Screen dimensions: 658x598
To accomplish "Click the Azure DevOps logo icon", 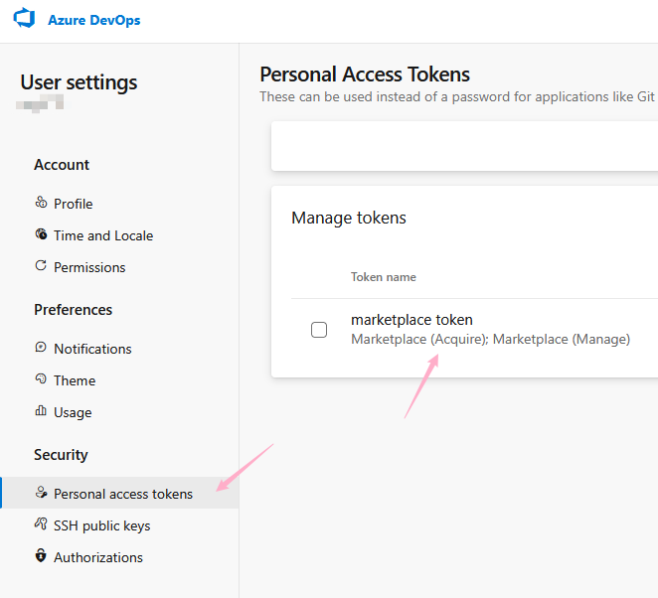I will [25, 20].
